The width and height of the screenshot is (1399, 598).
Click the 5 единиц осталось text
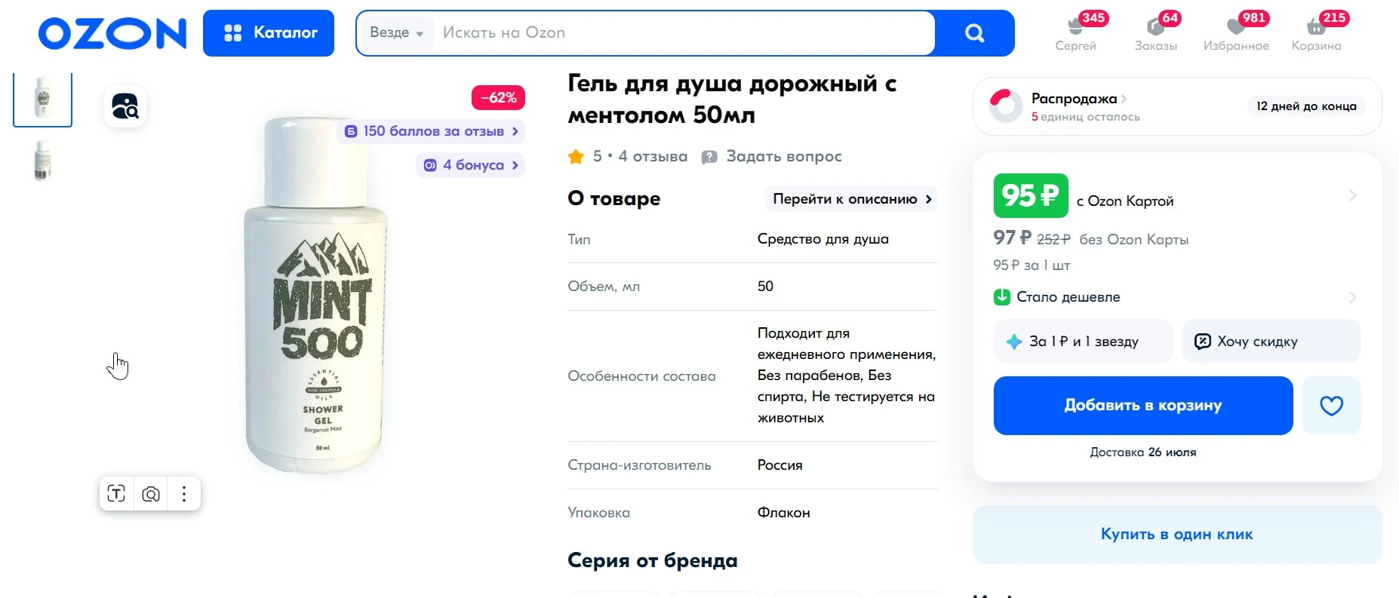pos(1086,117)
